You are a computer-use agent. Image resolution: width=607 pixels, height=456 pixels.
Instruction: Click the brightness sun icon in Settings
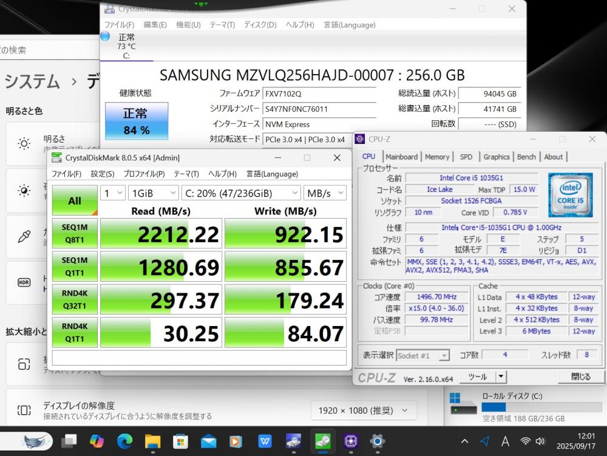pos(24,144)
